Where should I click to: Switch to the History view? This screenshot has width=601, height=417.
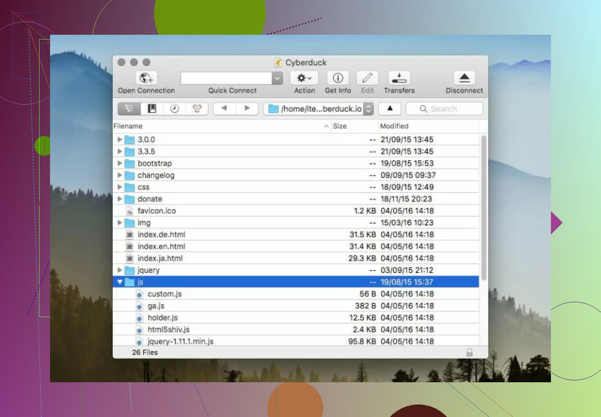175,109
